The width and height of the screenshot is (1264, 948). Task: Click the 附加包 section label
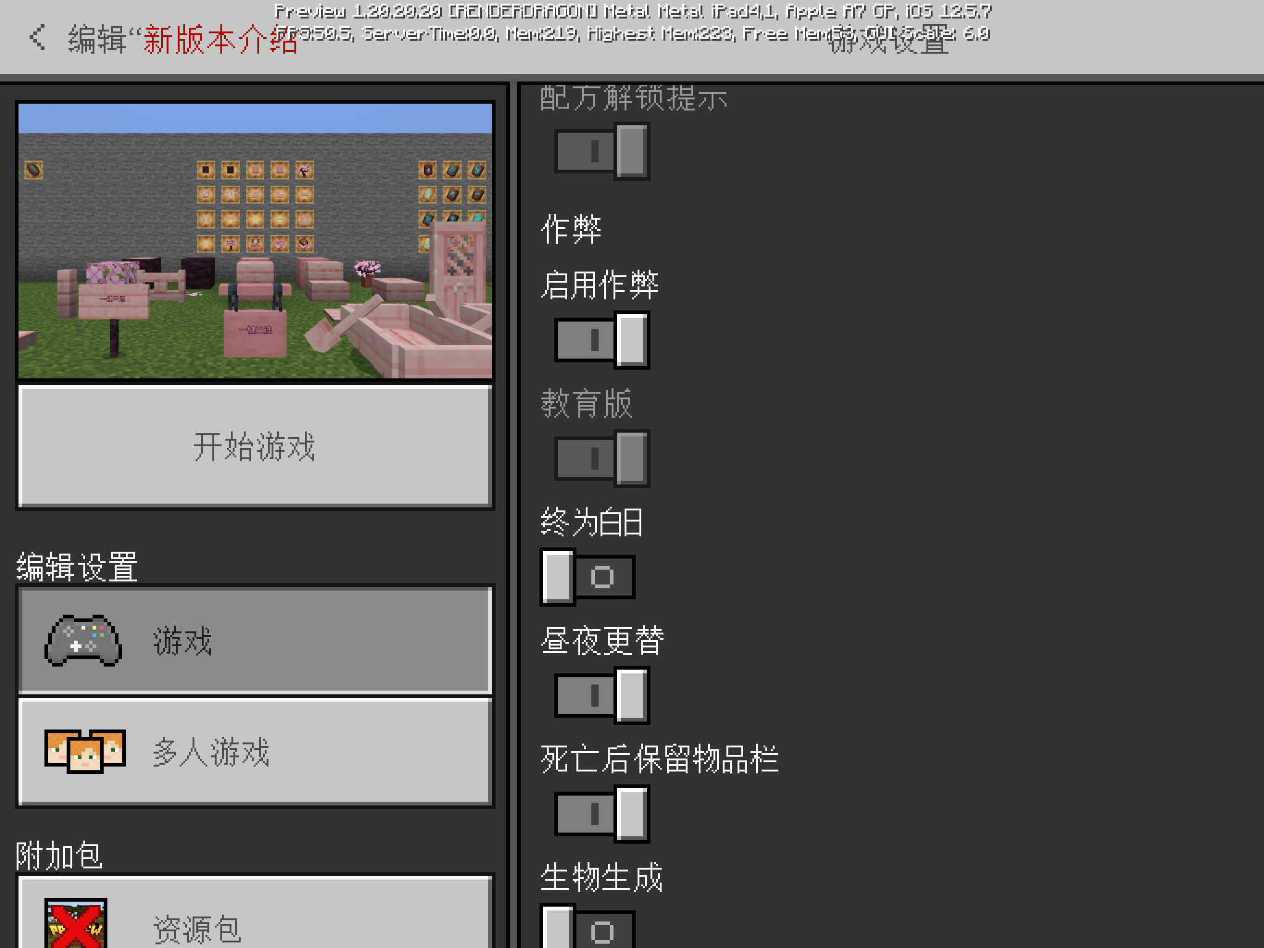59,856
